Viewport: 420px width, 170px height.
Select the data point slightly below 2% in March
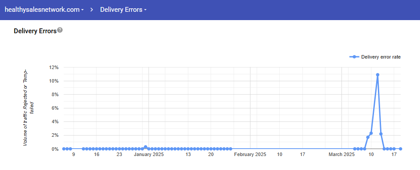(x=368, y=137)
